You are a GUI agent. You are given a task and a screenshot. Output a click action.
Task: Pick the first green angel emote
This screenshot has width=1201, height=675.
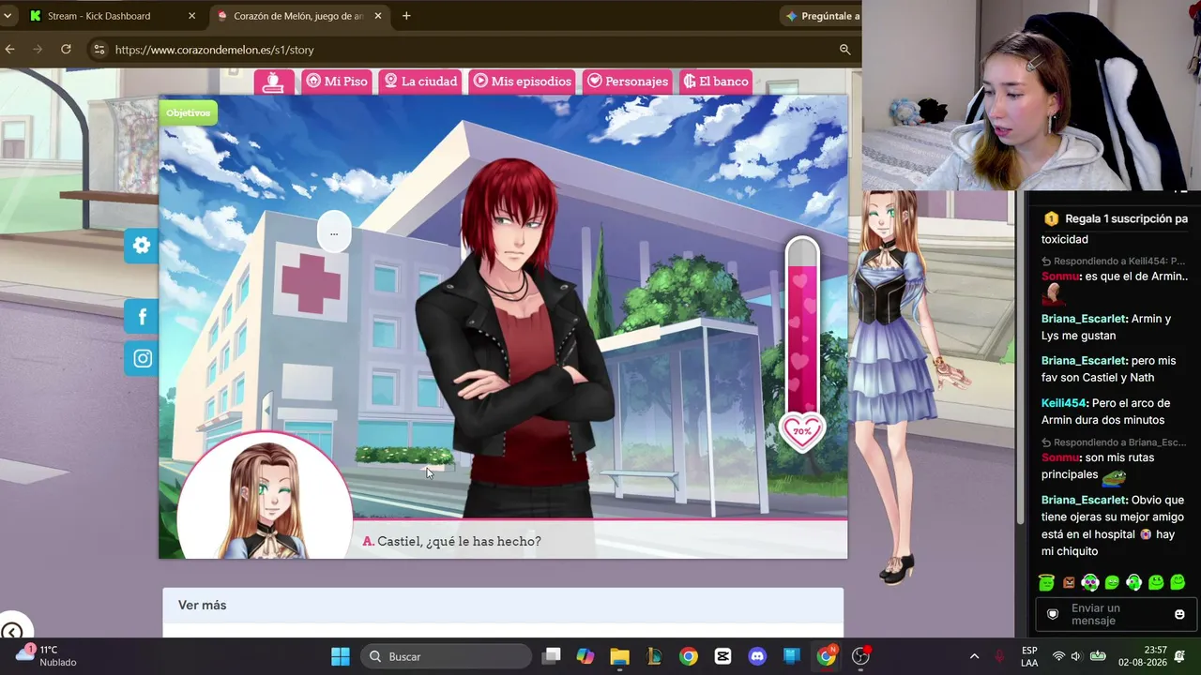point(1046,582)
